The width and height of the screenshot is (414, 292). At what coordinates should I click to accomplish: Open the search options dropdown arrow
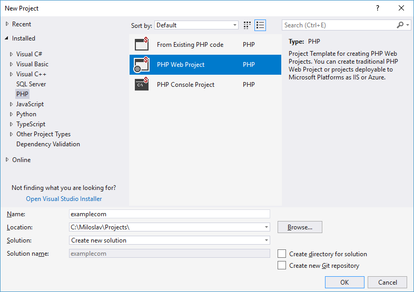click(x=408, y=25)
